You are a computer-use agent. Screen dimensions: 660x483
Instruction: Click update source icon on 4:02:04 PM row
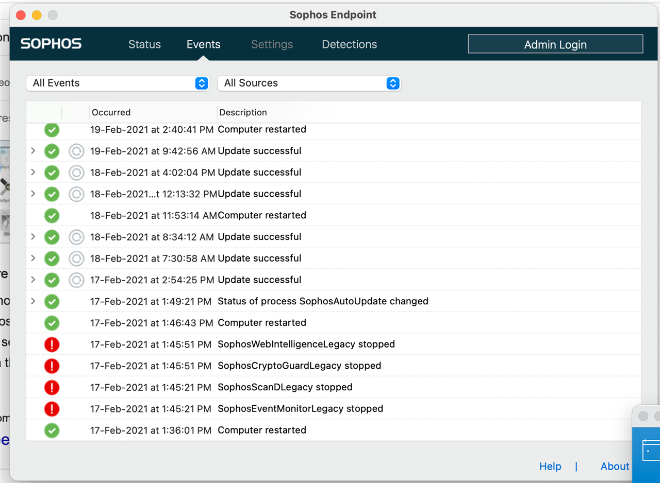tap(76, 173)
